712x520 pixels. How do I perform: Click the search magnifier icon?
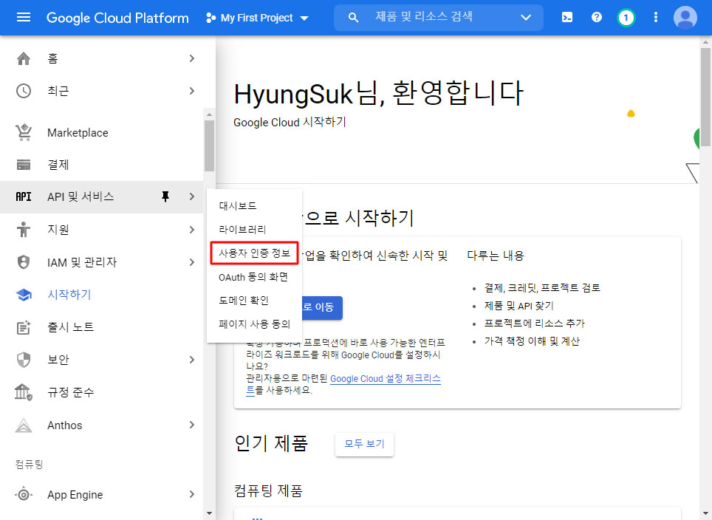coord(353,18)
